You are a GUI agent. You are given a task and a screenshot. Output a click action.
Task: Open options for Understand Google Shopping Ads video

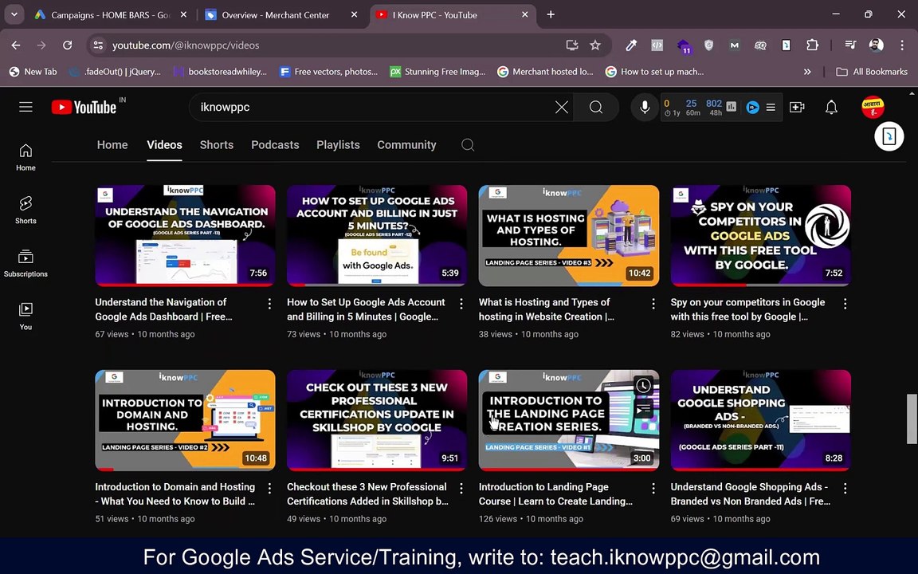pyautogui.click(x=845, y=488)
